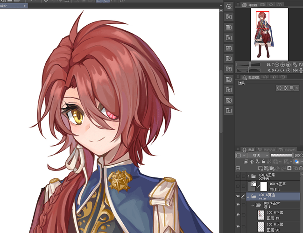
Task: Zoom out using the navigator minus button
Action: tap(277, 65)
